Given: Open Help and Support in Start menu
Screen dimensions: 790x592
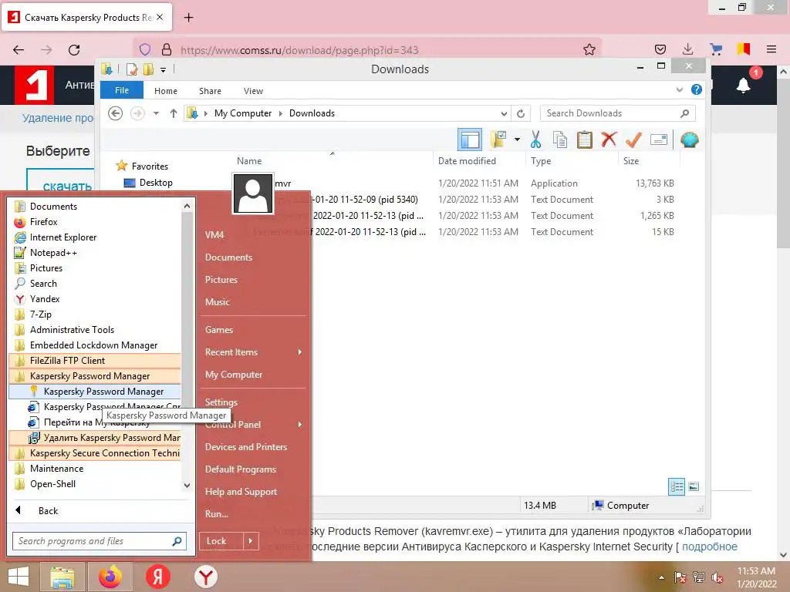Looking at the screenshot, I should coord(241,492).
